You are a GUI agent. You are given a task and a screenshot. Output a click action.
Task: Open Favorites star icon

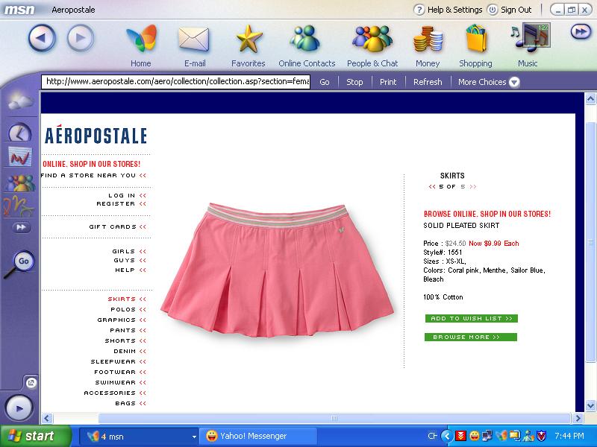[249, 39]
